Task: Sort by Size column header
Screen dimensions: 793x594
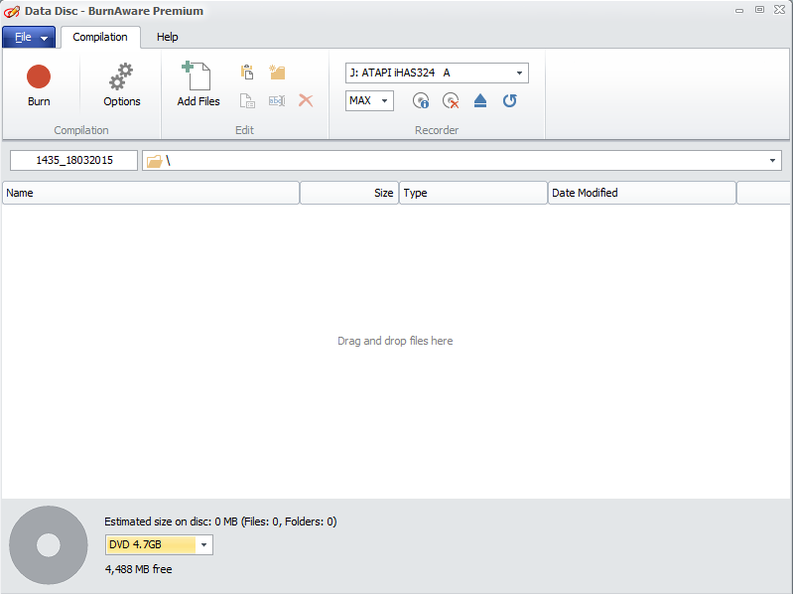Action: click(x=349, y=193)
